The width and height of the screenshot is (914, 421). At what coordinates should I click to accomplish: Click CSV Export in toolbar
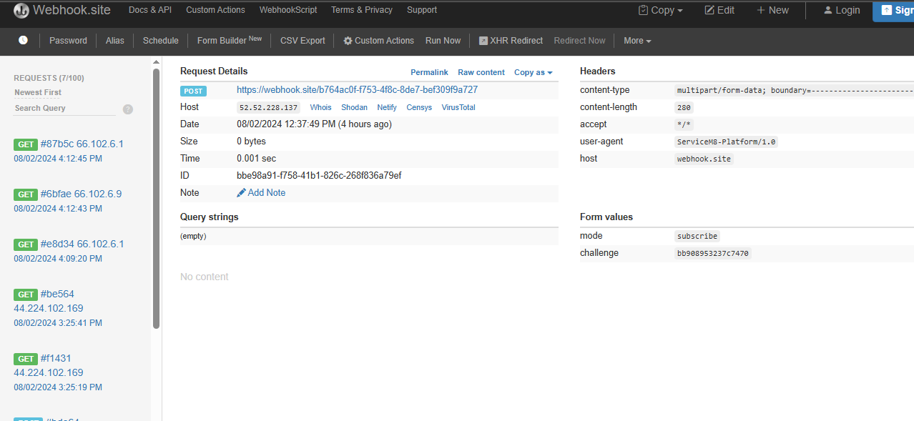point(303,41)
